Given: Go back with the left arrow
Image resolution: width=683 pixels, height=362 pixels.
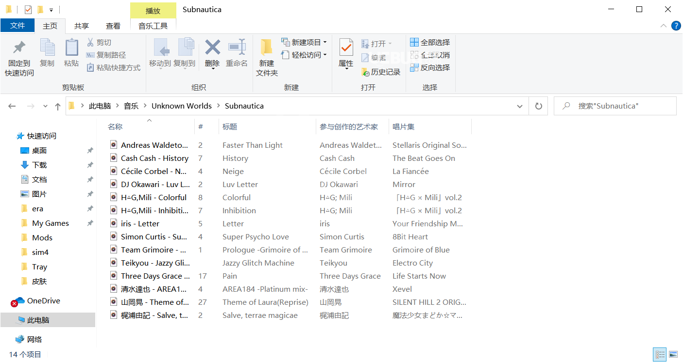Looking at the screenshot, I should click(12, 106).
